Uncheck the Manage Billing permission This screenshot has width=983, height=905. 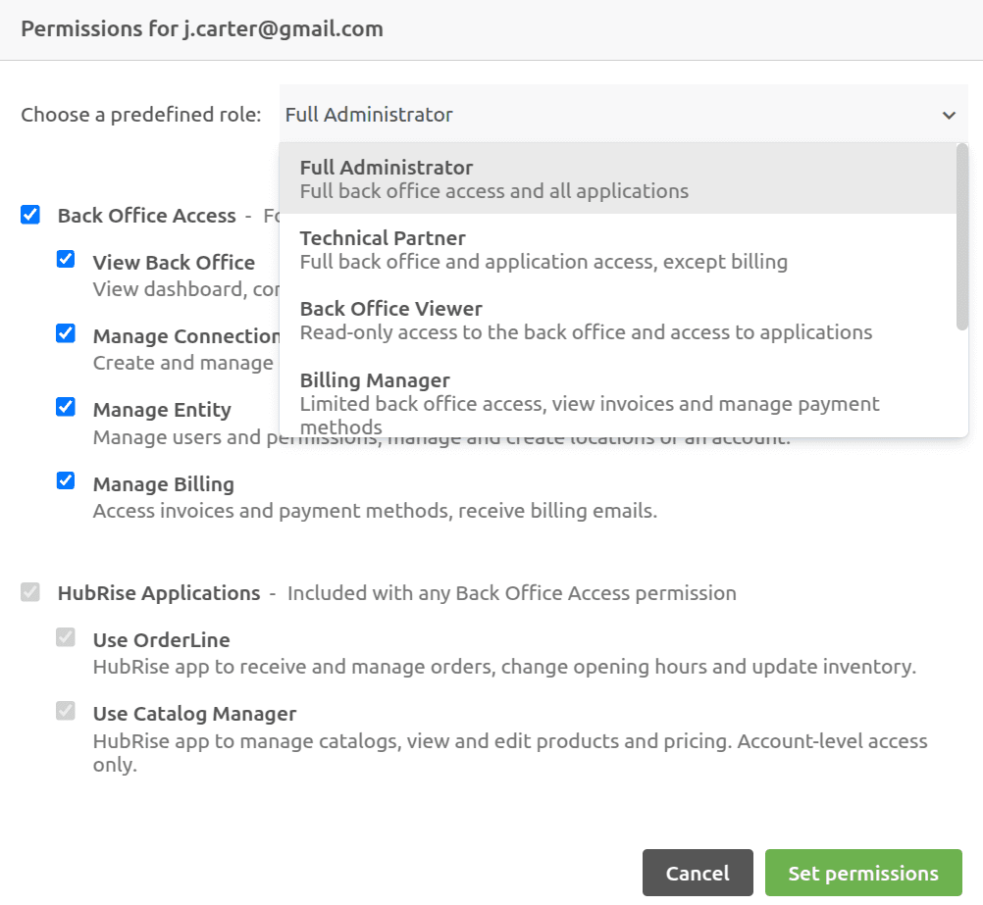[x=65, y=480]
